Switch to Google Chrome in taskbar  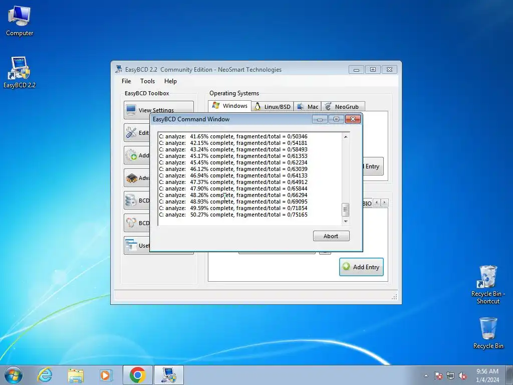point(137,375)
